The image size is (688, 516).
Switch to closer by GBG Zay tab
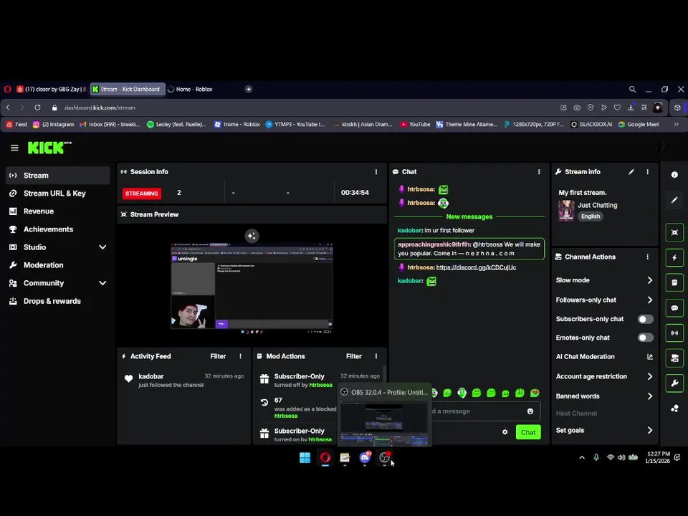52,89
